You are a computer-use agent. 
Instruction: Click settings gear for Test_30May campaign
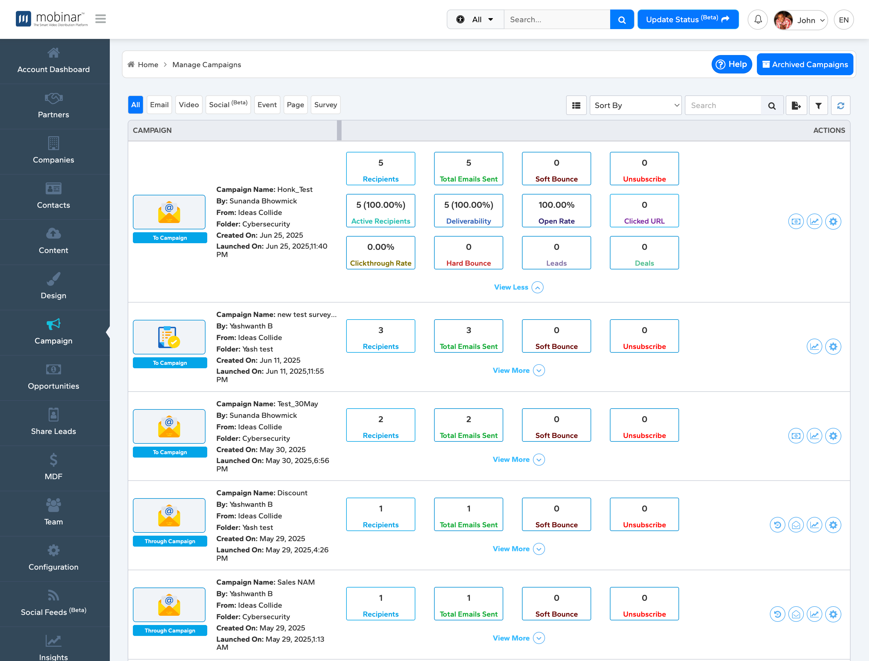click(x=833, y=436)
